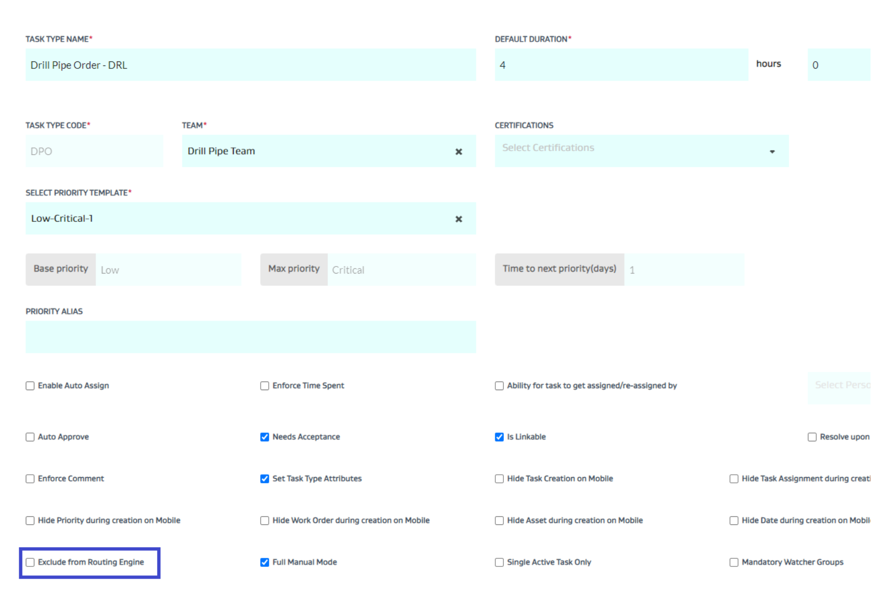
Task: Remove the Low-Critical-1 priority template
Action: [x=458, y=219]
